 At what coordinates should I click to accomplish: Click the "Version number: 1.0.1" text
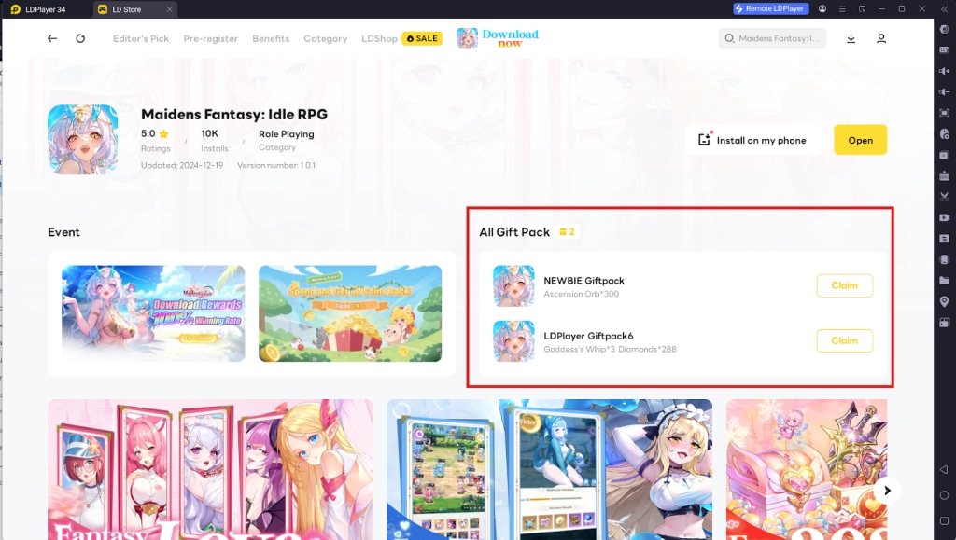[x=276, y=165]
